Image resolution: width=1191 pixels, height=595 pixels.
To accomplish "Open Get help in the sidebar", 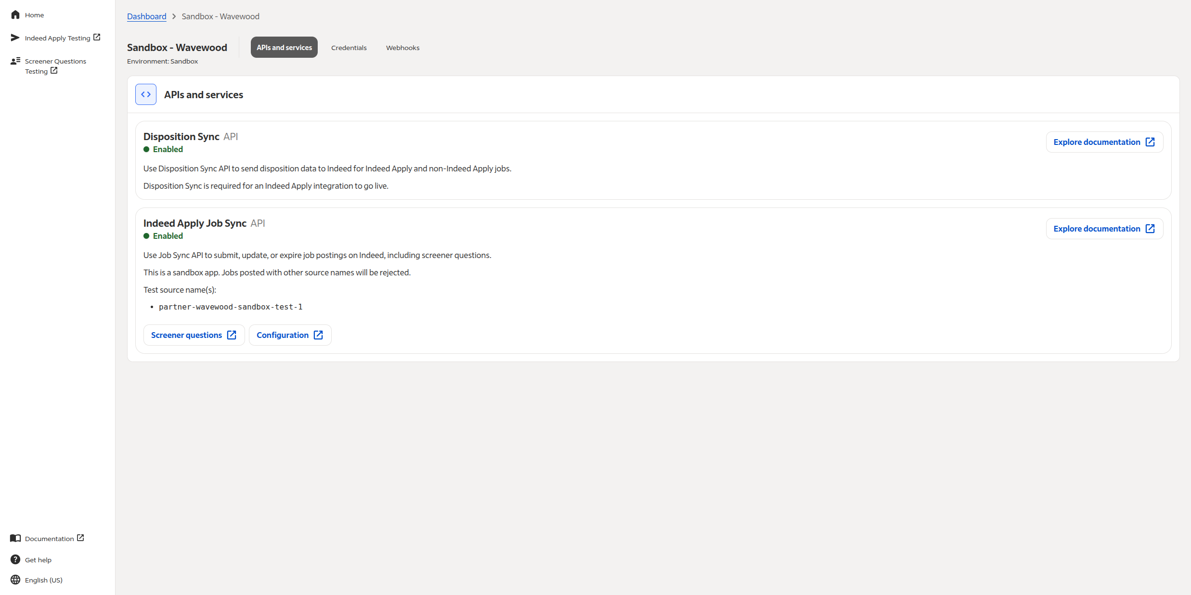I will 38,560.
